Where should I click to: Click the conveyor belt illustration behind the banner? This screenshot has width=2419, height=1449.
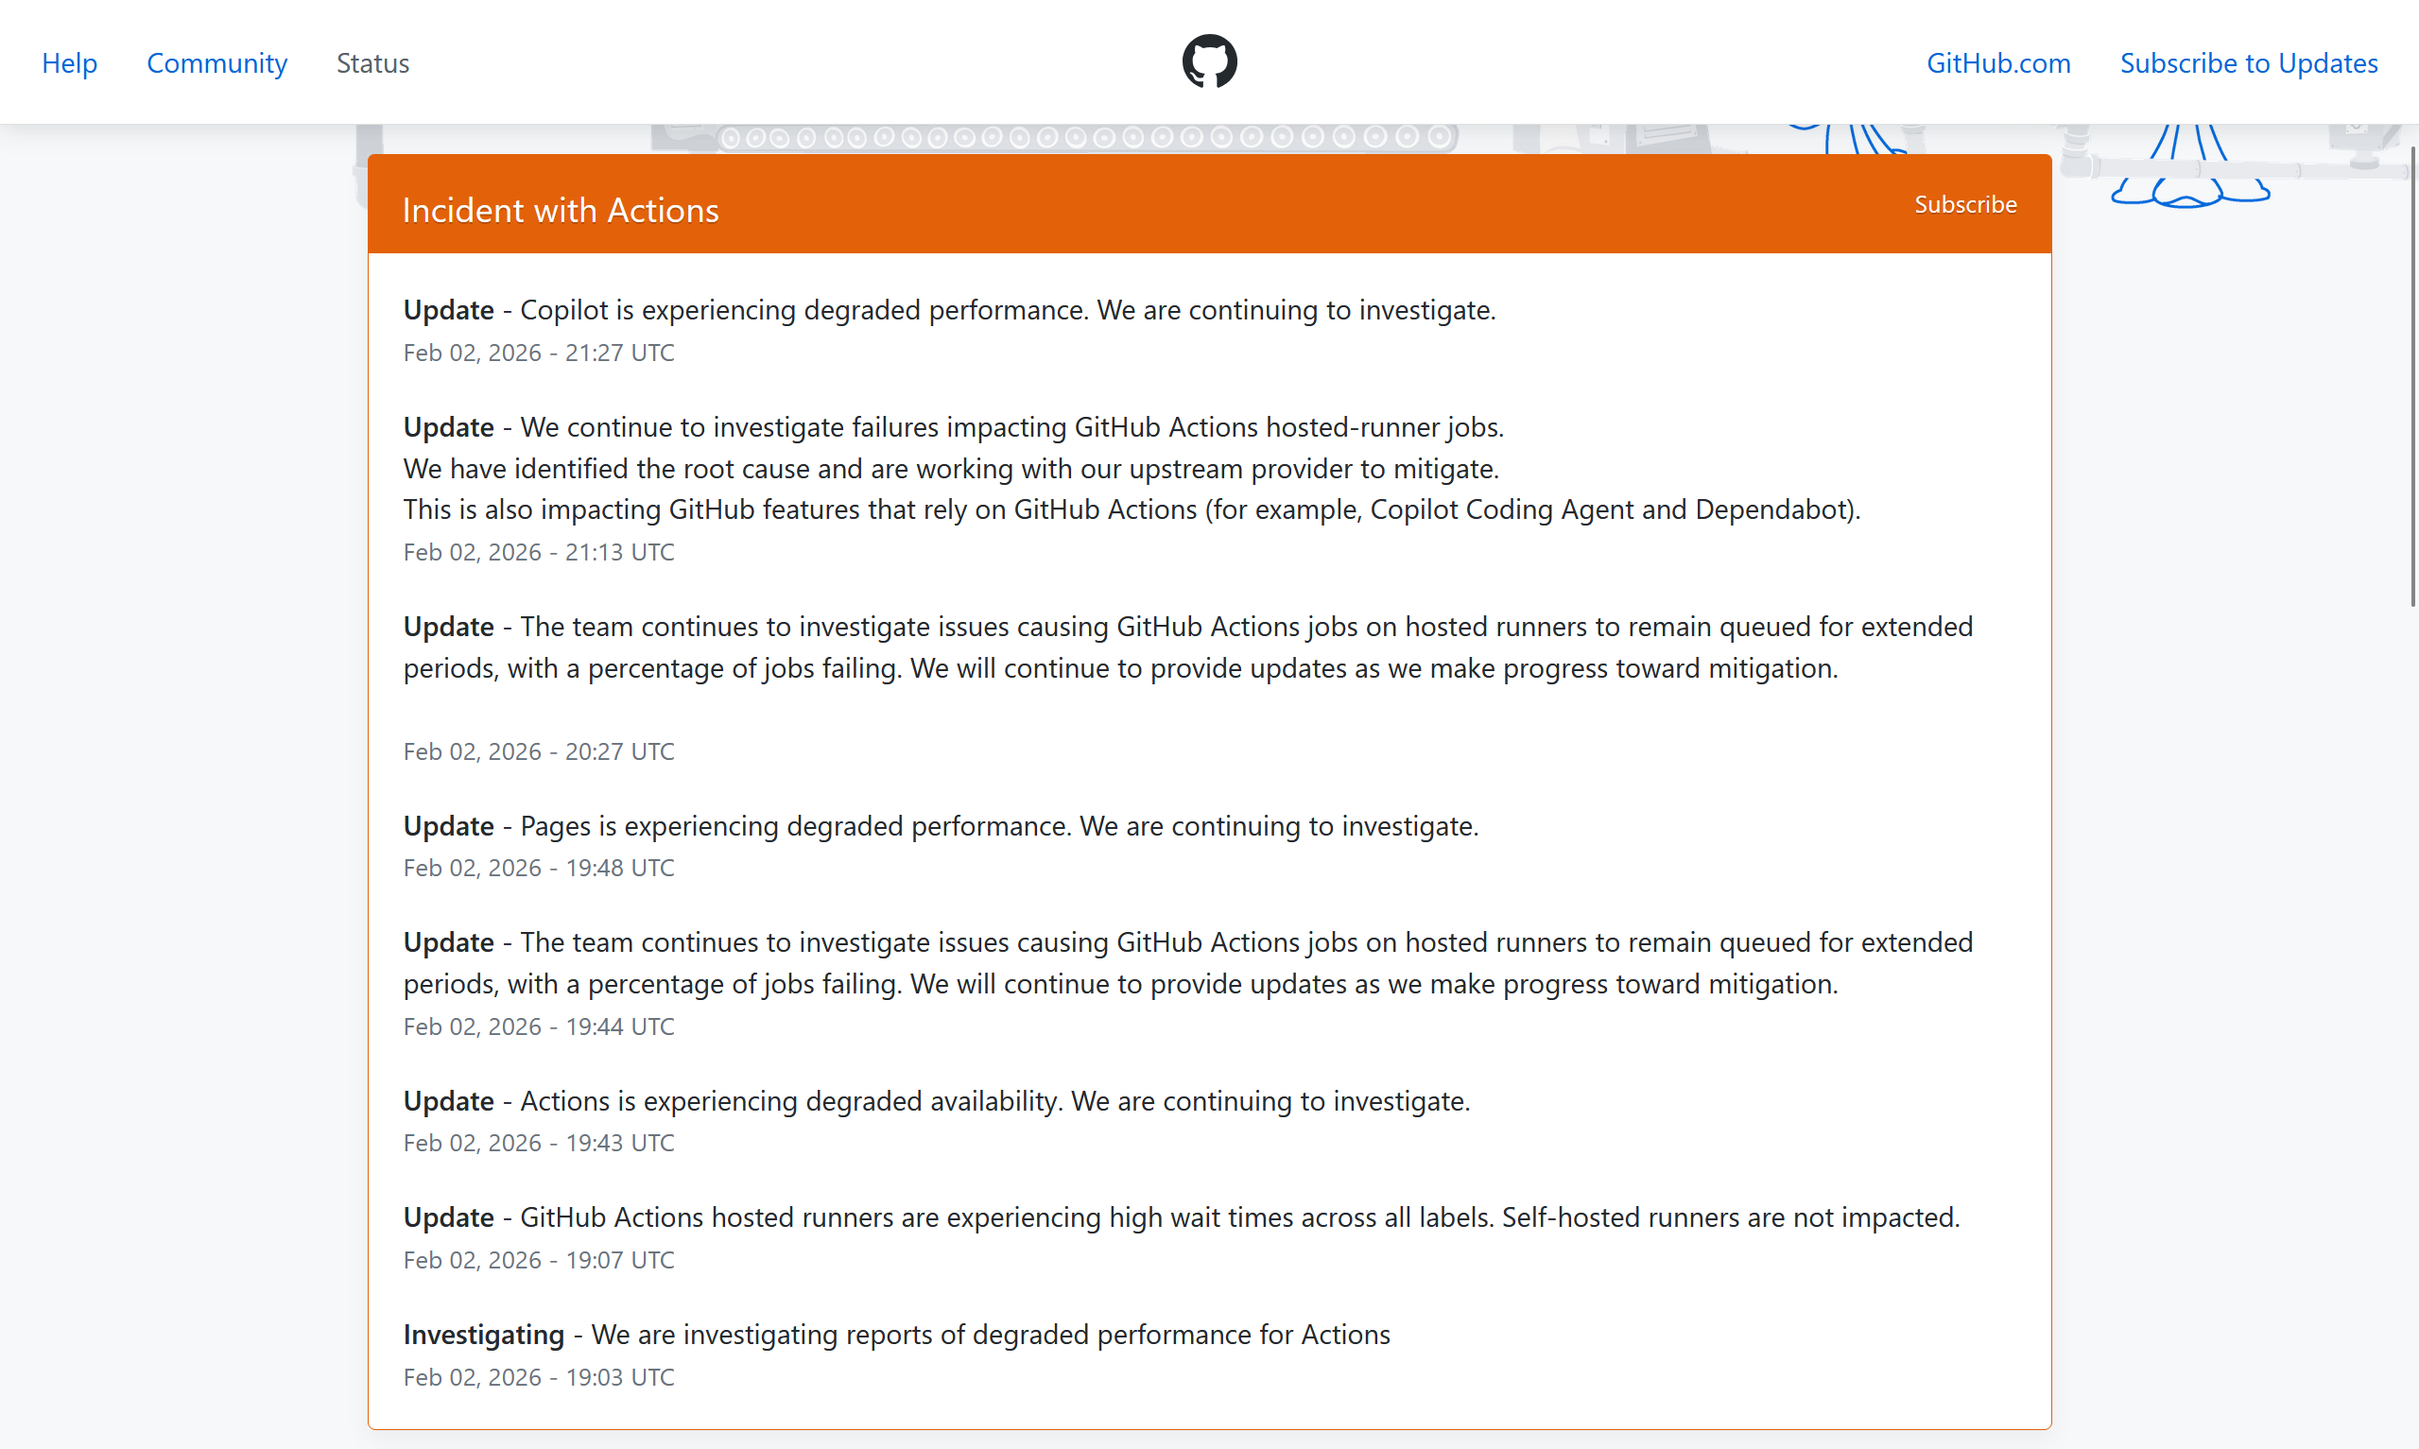[1083, 138]
